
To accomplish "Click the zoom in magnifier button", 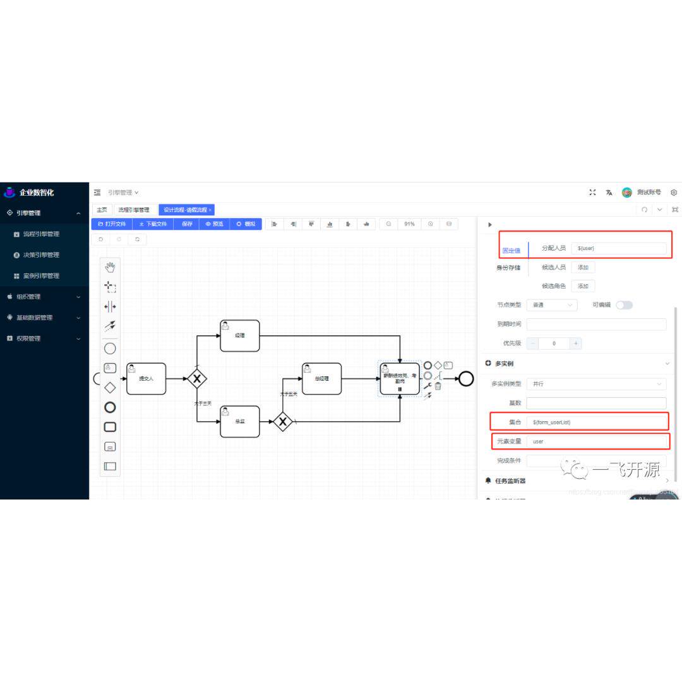I will (x=430, y=224).
